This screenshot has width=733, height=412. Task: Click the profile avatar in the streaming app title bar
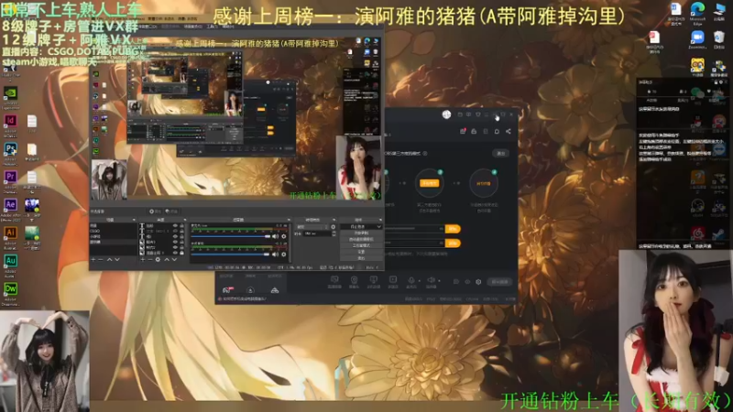(x=446, y=114)
